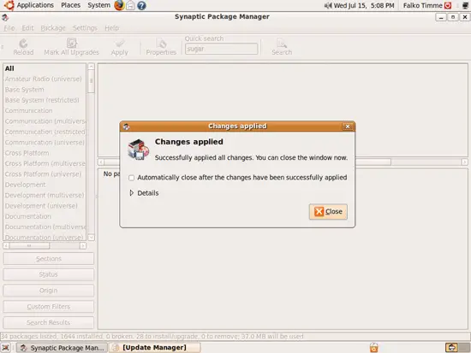Select Development (universe) section
Viewport: 471px width, 353px height.
pyautogui.click(x=45, y=206)
